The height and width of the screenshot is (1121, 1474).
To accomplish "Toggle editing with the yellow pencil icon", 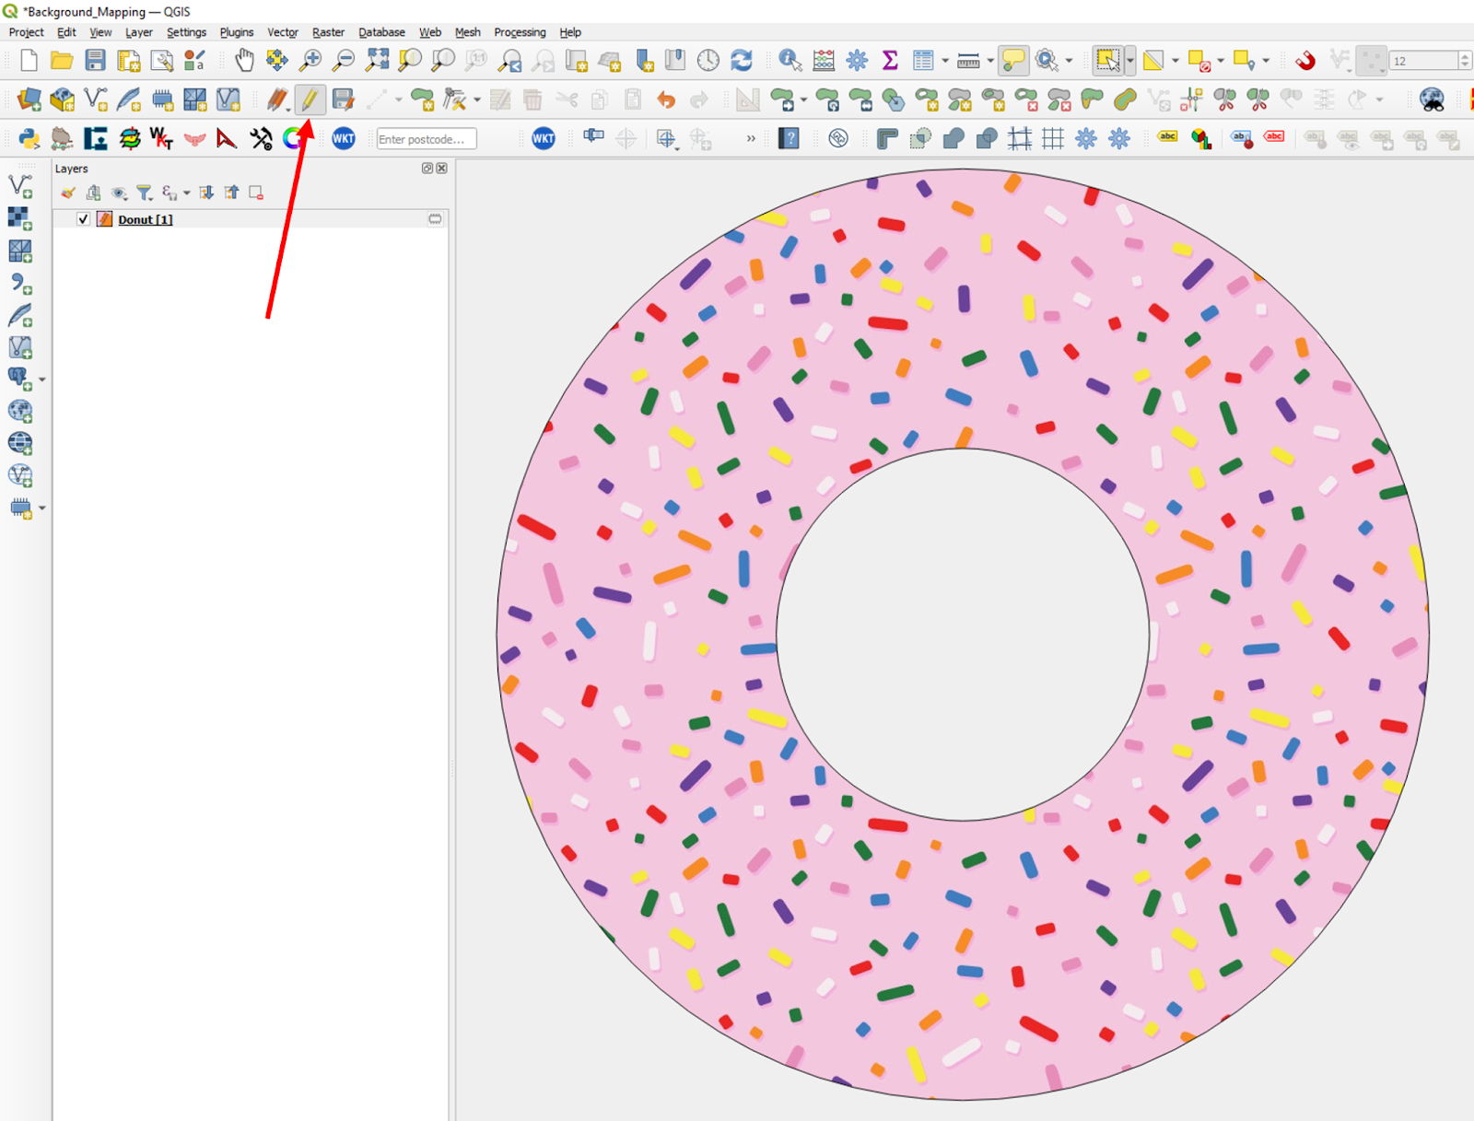I will click(309, 99).
